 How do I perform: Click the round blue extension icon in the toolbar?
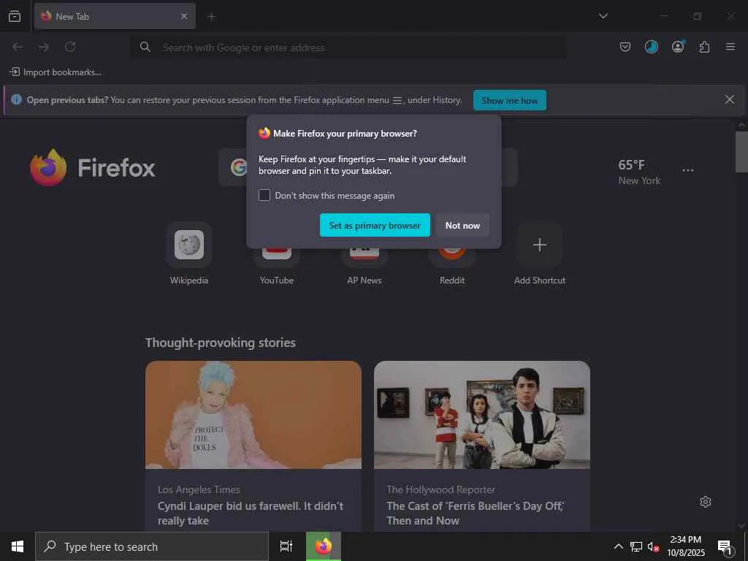(x=651, y=47)
